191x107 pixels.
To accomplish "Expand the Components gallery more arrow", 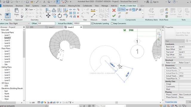I will 143,17.
